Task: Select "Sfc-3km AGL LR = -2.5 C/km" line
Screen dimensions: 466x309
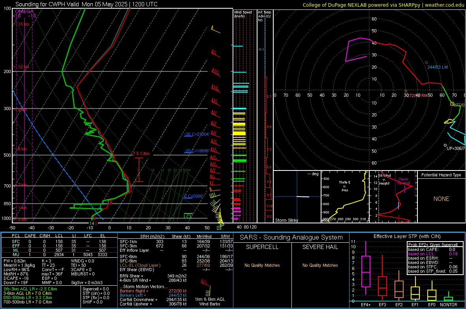Action: [x=30, y=289]
